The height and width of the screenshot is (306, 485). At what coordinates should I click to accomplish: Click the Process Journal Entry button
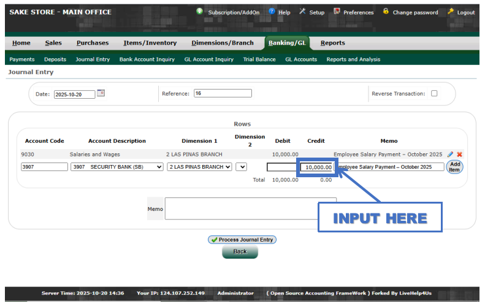(242, 240)
